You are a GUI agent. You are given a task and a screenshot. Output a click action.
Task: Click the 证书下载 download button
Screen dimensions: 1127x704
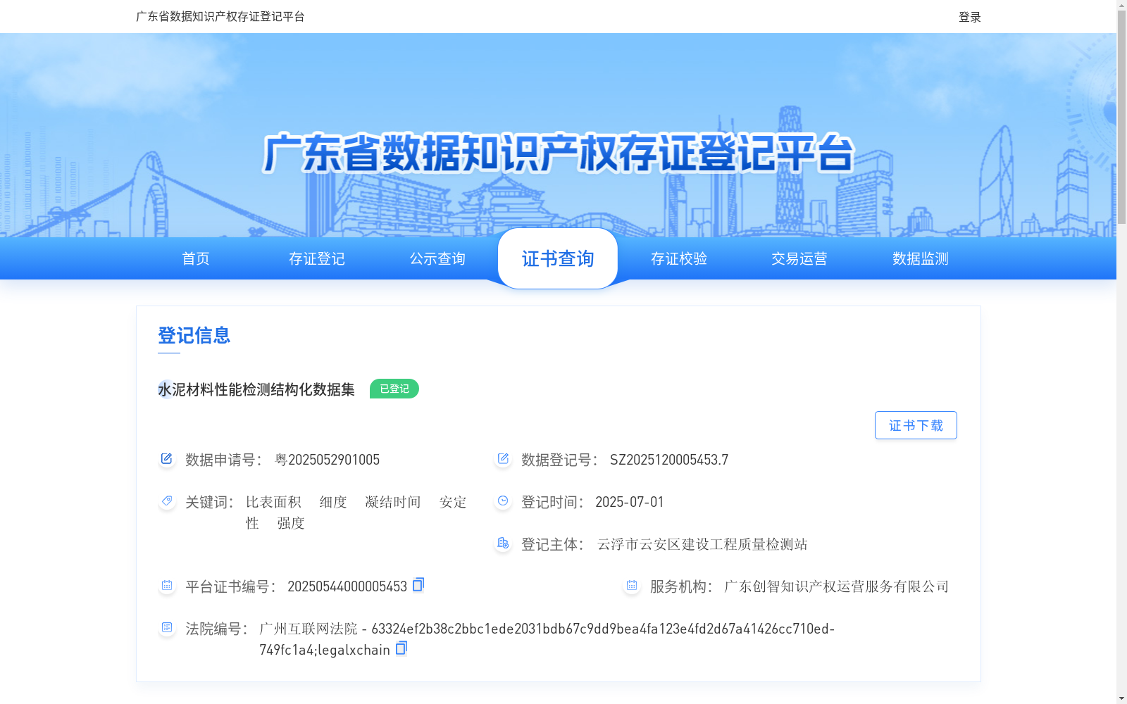(916, 425)
